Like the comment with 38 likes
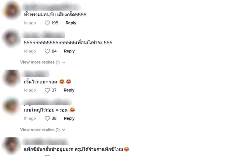This screenshot has width=228, height=156. 47,119
